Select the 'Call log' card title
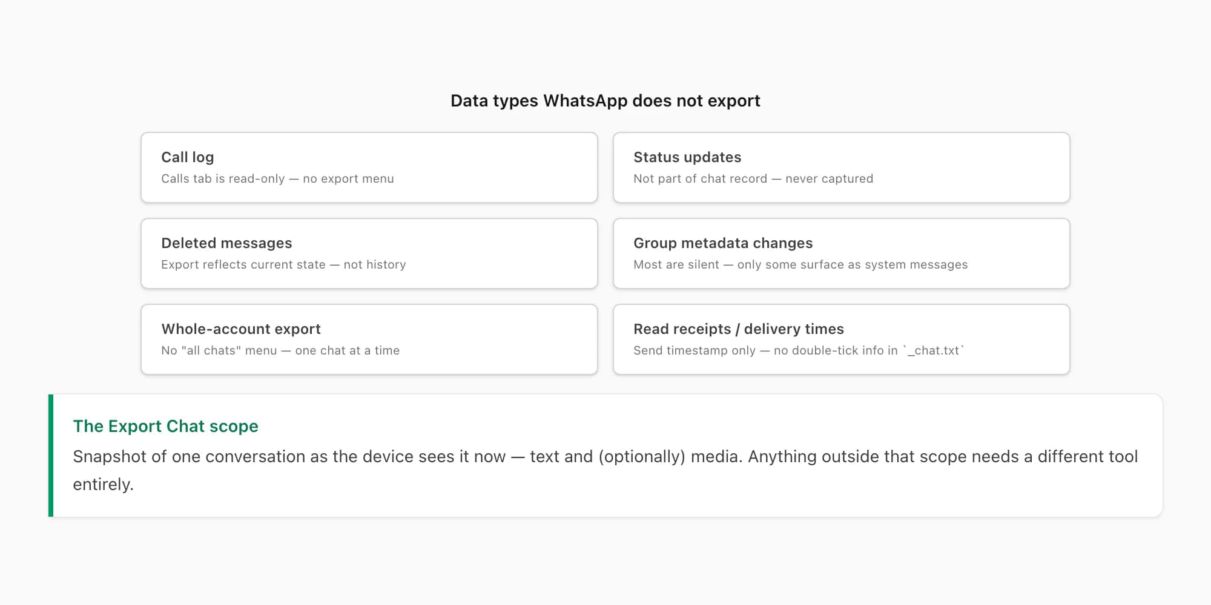 [x=188, y=157]
